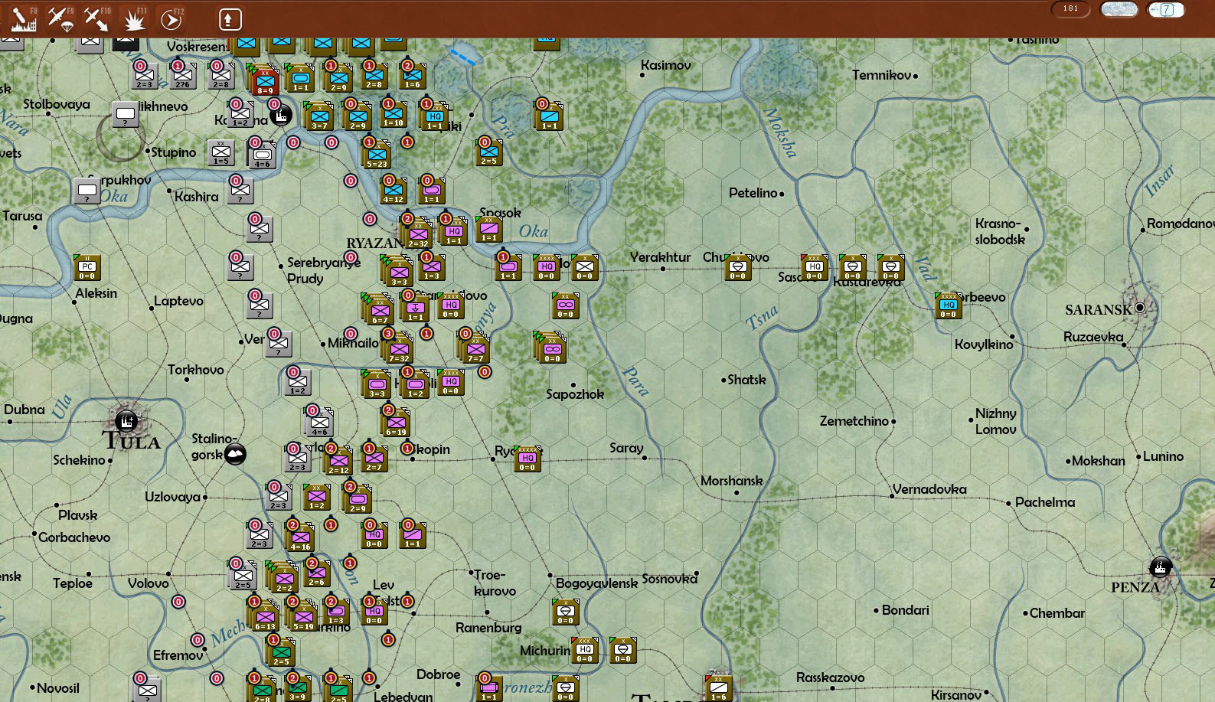This screenshot has height=702, width=1215.
Task: Click the Temnikov town label
Action: [882, 75]
